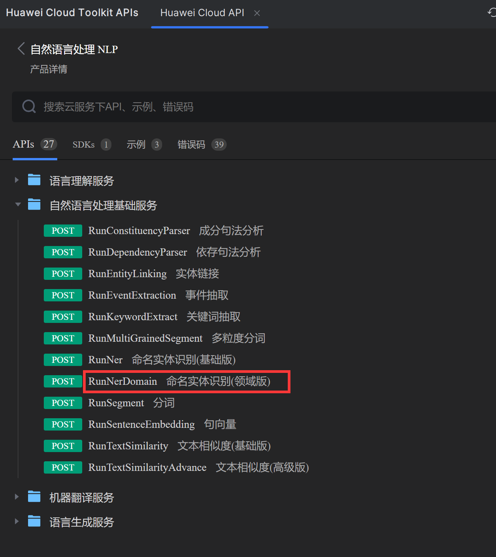Focus the API search input field
The width and height of the screenshot is (496, 557).
point(254,107)
